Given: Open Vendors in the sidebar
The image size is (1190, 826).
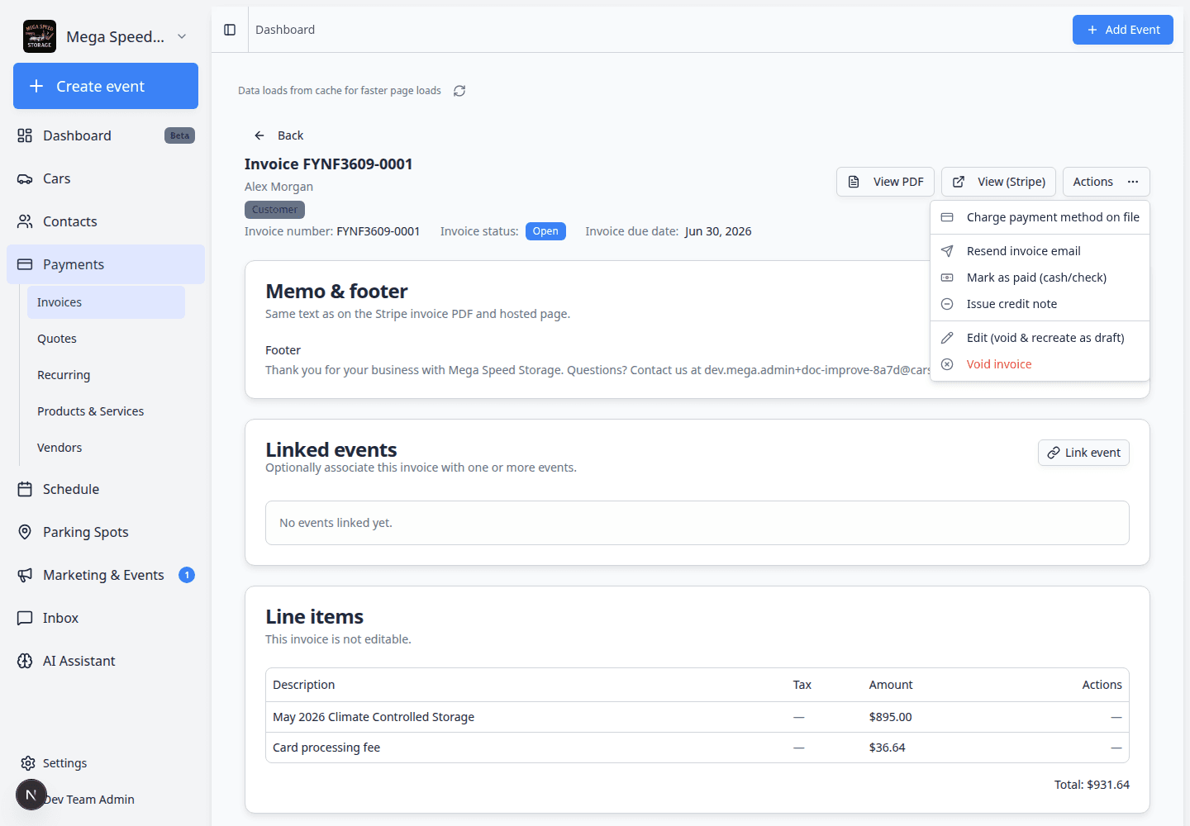Looking at the screenshot, I should click(106, 448).
